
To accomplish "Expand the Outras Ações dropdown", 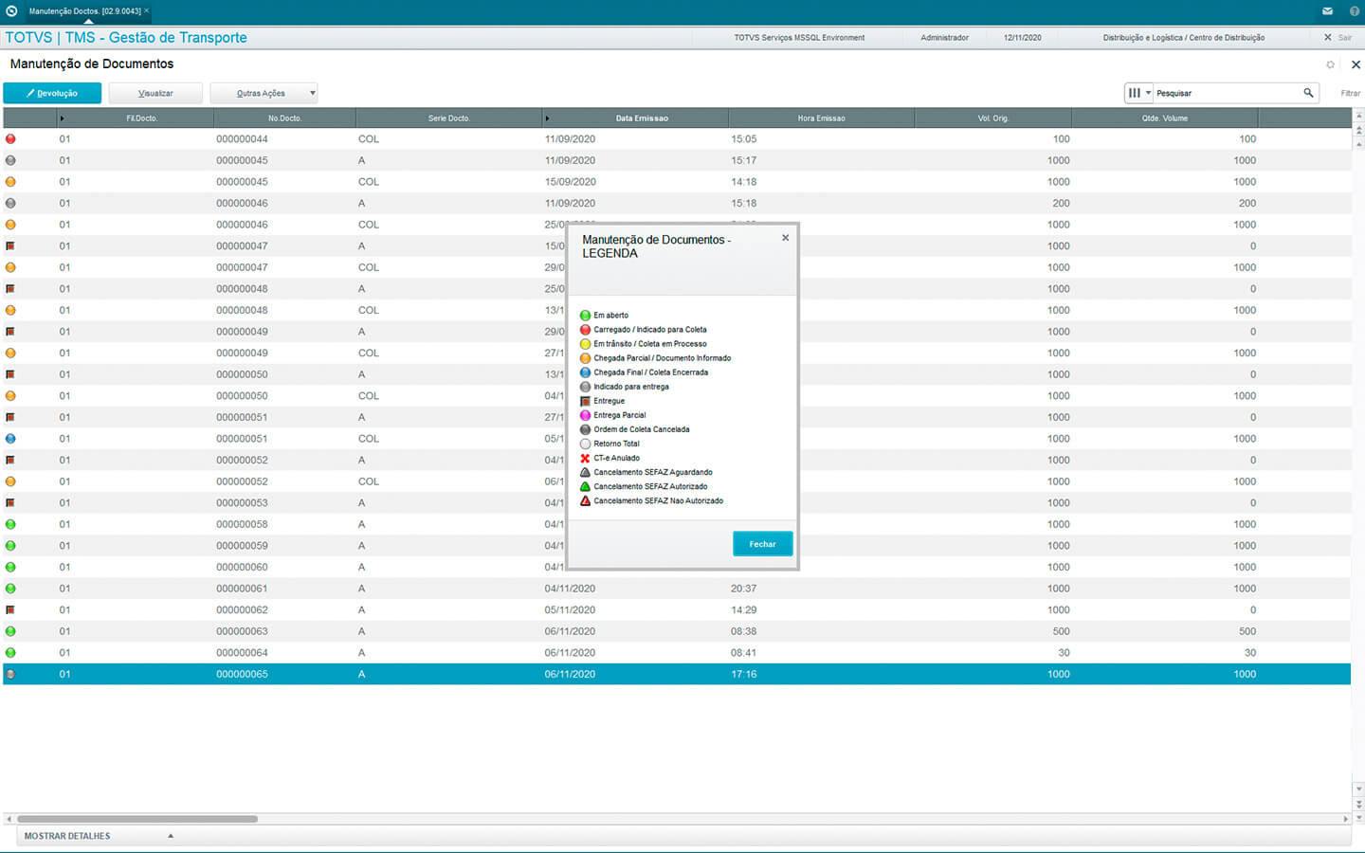I will (264, 93).
